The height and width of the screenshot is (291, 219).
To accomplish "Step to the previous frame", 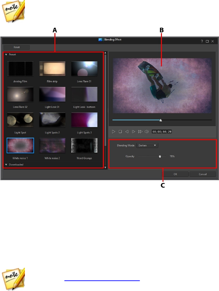I will coord(127,132).
